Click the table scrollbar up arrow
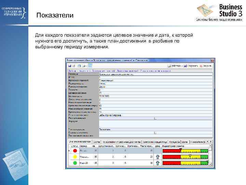Image resolution: width=246 pixels, height=185 pixels. (x=210, y=146)
